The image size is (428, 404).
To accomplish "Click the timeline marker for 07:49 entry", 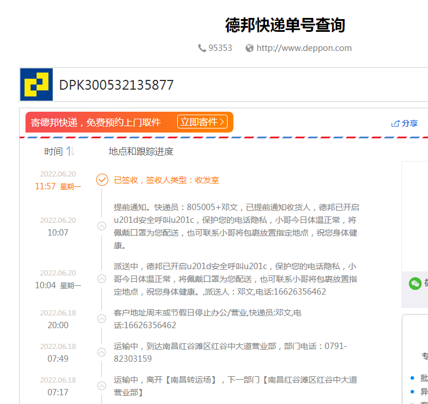I will tap(102, 352).
